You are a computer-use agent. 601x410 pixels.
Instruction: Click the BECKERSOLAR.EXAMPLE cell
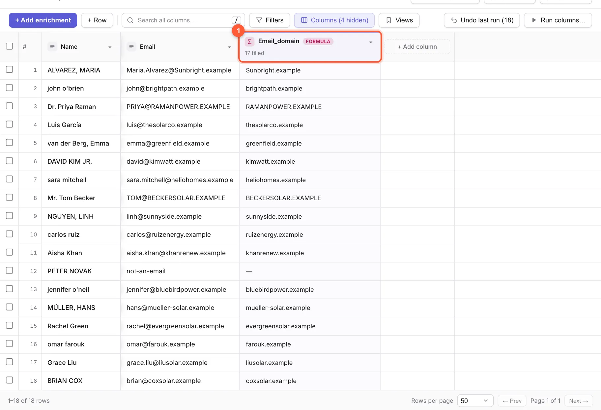coord(310,198)
